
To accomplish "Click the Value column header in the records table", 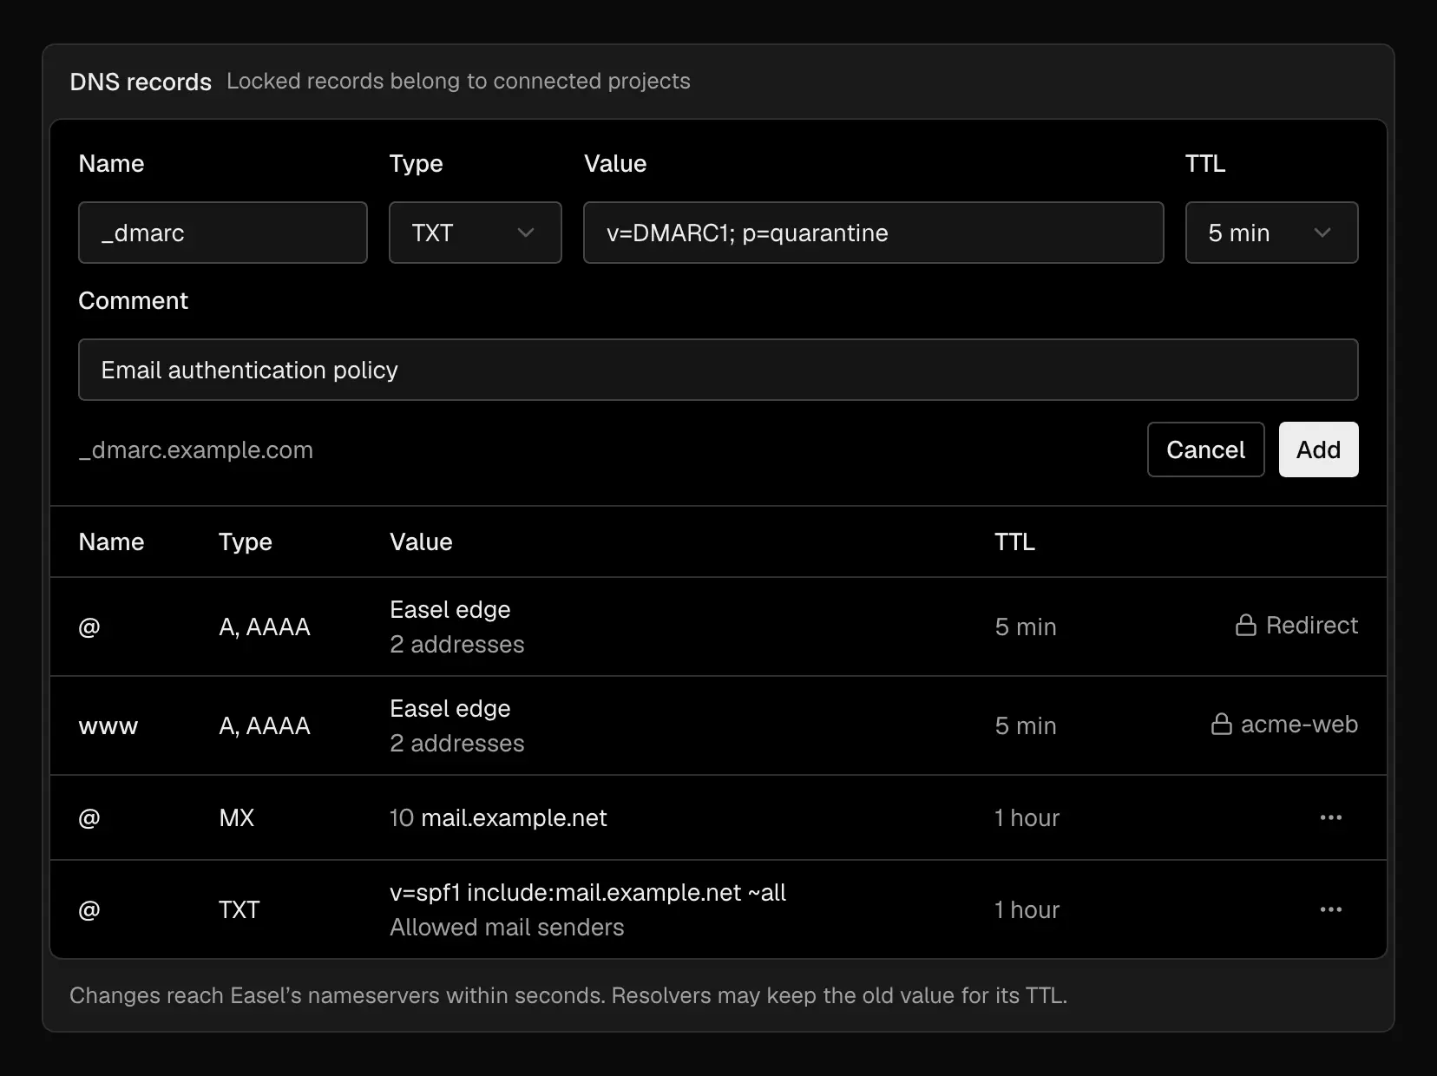I will click(421, 541).
